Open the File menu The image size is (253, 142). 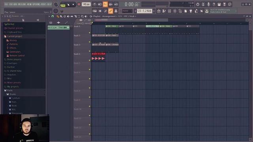[6, 4]
